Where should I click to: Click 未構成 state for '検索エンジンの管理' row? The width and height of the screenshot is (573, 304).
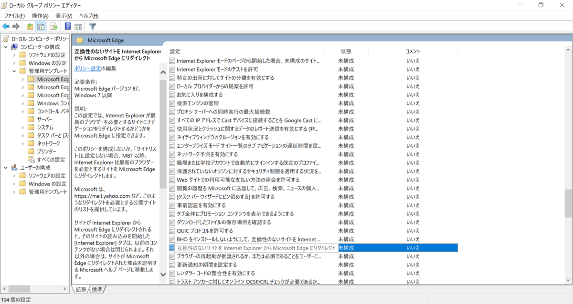coord(346,103)
